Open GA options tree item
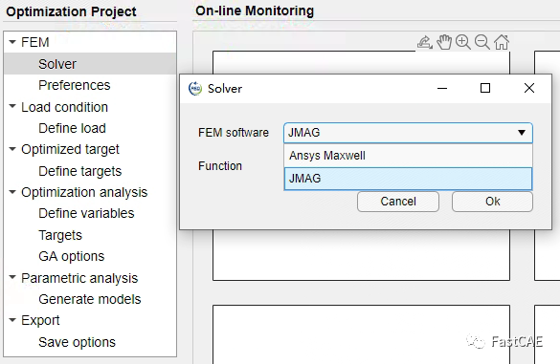The image size is (560, 364). tap(72, 256)
